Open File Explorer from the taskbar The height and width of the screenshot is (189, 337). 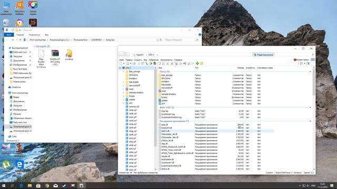(x=29, y=185)
